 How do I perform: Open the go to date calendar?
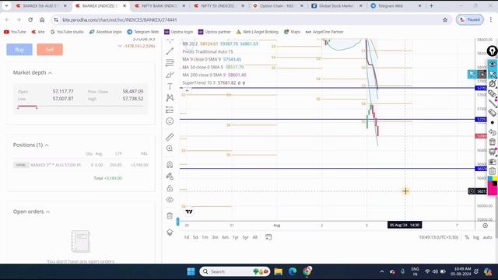[x=268, y=237]
